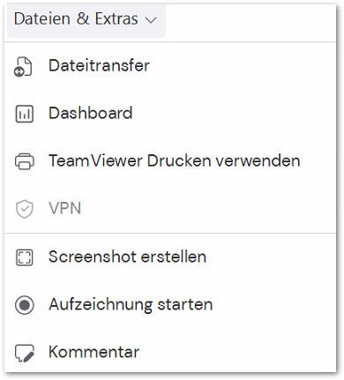The image size is (344, 380).
Task: Click the VPN shield icon
Action: click(x=24, y=209)
